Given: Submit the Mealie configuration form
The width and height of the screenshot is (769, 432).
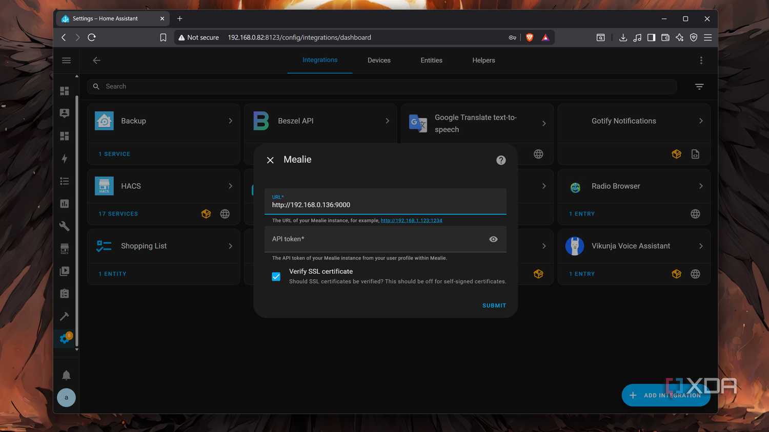Looking at the screenshot, I should tap(494, 306).
